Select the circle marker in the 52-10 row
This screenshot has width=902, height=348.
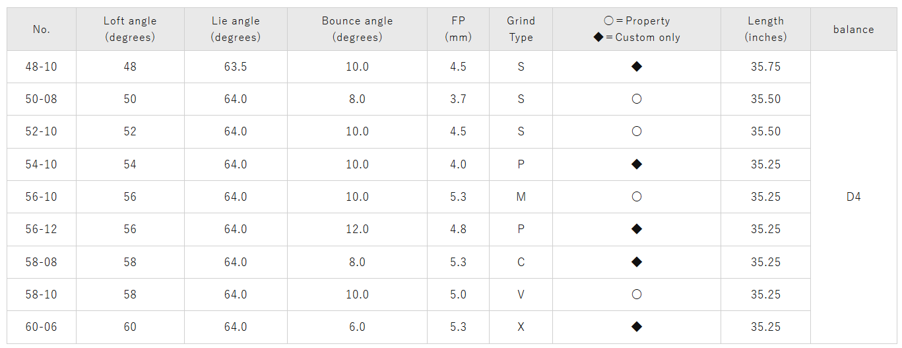tap(637, 131)
